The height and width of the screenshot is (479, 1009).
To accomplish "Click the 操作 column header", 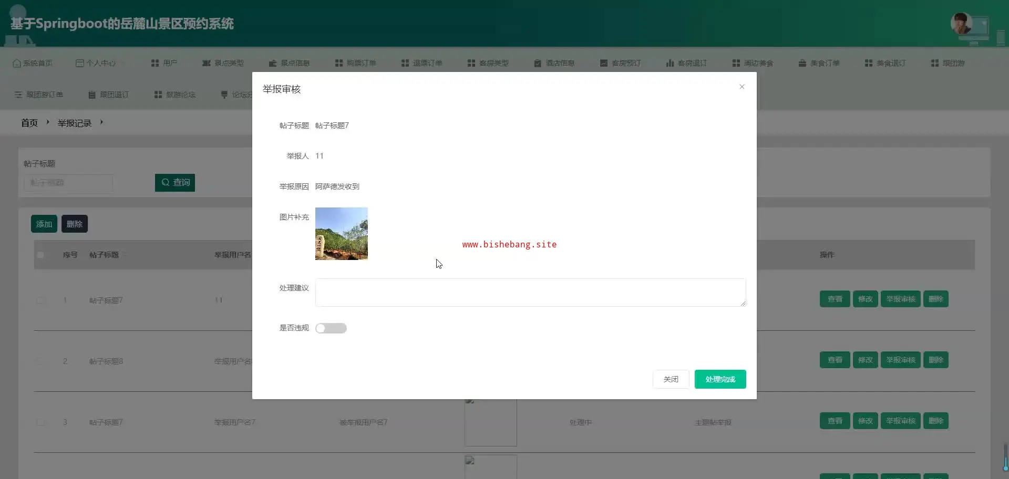I will click(827, 255).
